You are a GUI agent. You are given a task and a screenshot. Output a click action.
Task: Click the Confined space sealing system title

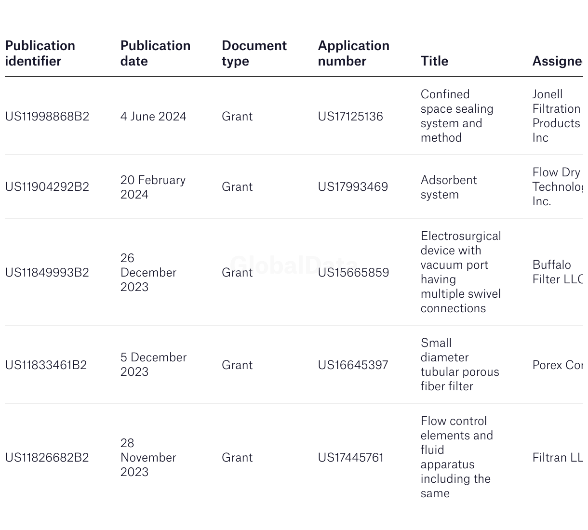pos(457,116)
